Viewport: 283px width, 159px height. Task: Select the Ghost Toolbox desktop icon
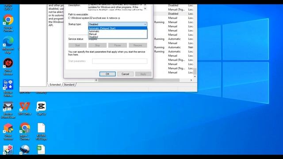[8, 132]
